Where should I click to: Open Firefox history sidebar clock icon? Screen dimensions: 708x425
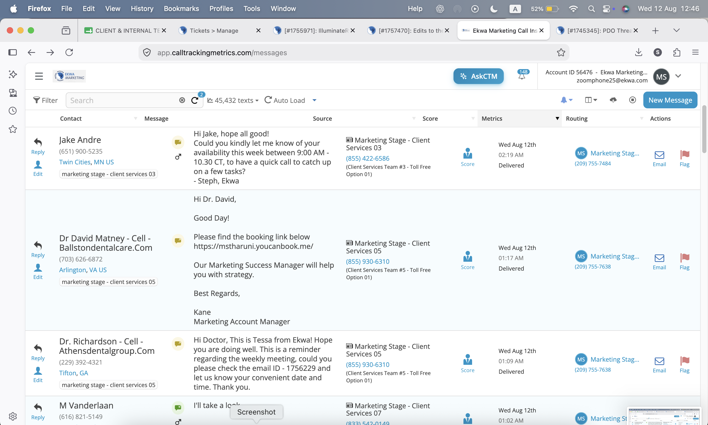pyautogui.click(x=13, y=111)
